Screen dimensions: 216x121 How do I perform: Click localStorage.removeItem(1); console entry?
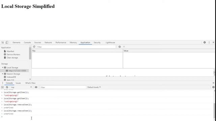coord(18,111)
